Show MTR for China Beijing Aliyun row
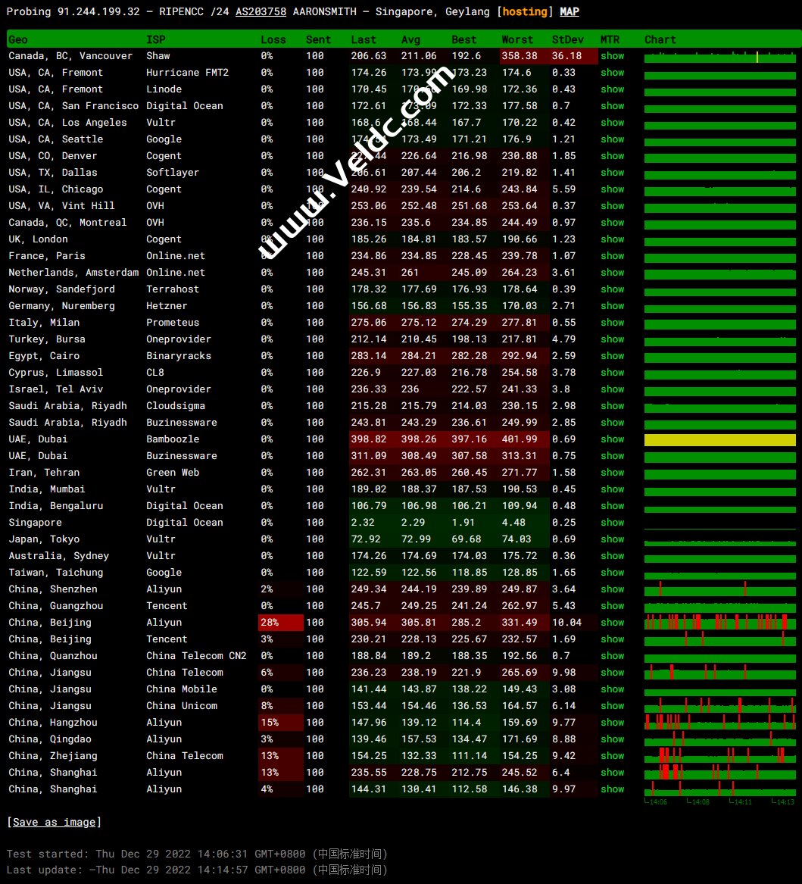The width and height of the screenshot is (802, 884). (612, 623)
